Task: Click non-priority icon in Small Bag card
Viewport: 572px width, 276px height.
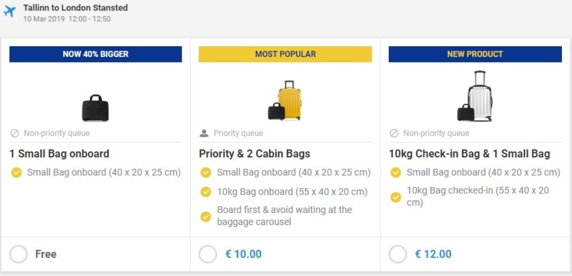Action: click(x=15, y=134)
